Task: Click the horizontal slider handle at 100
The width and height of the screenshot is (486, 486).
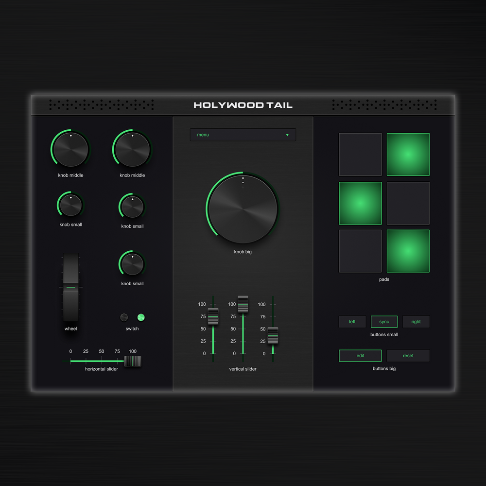Action: [133, 361]
